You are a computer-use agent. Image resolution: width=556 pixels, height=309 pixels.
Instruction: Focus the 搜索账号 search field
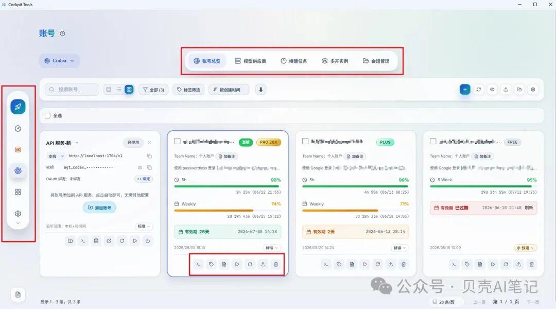72,90
